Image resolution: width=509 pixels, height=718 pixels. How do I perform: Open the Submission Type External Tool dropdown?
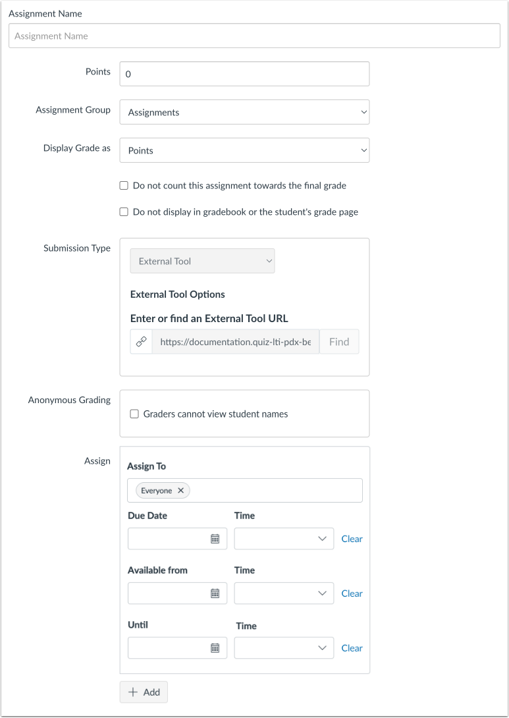[x=202, y=262]
